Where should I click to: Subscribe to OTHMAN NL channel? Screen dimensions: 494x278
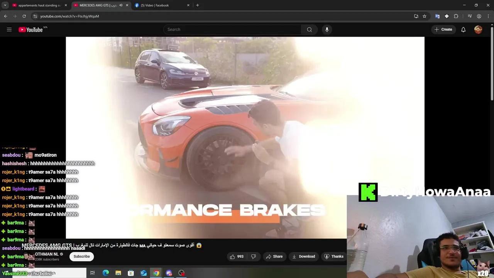pos(81,256)
